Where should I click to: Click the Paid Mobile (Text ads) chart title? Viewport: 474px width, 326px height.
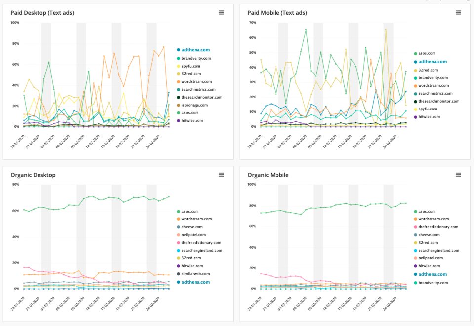pyautogui.click(x=277, y=13)
